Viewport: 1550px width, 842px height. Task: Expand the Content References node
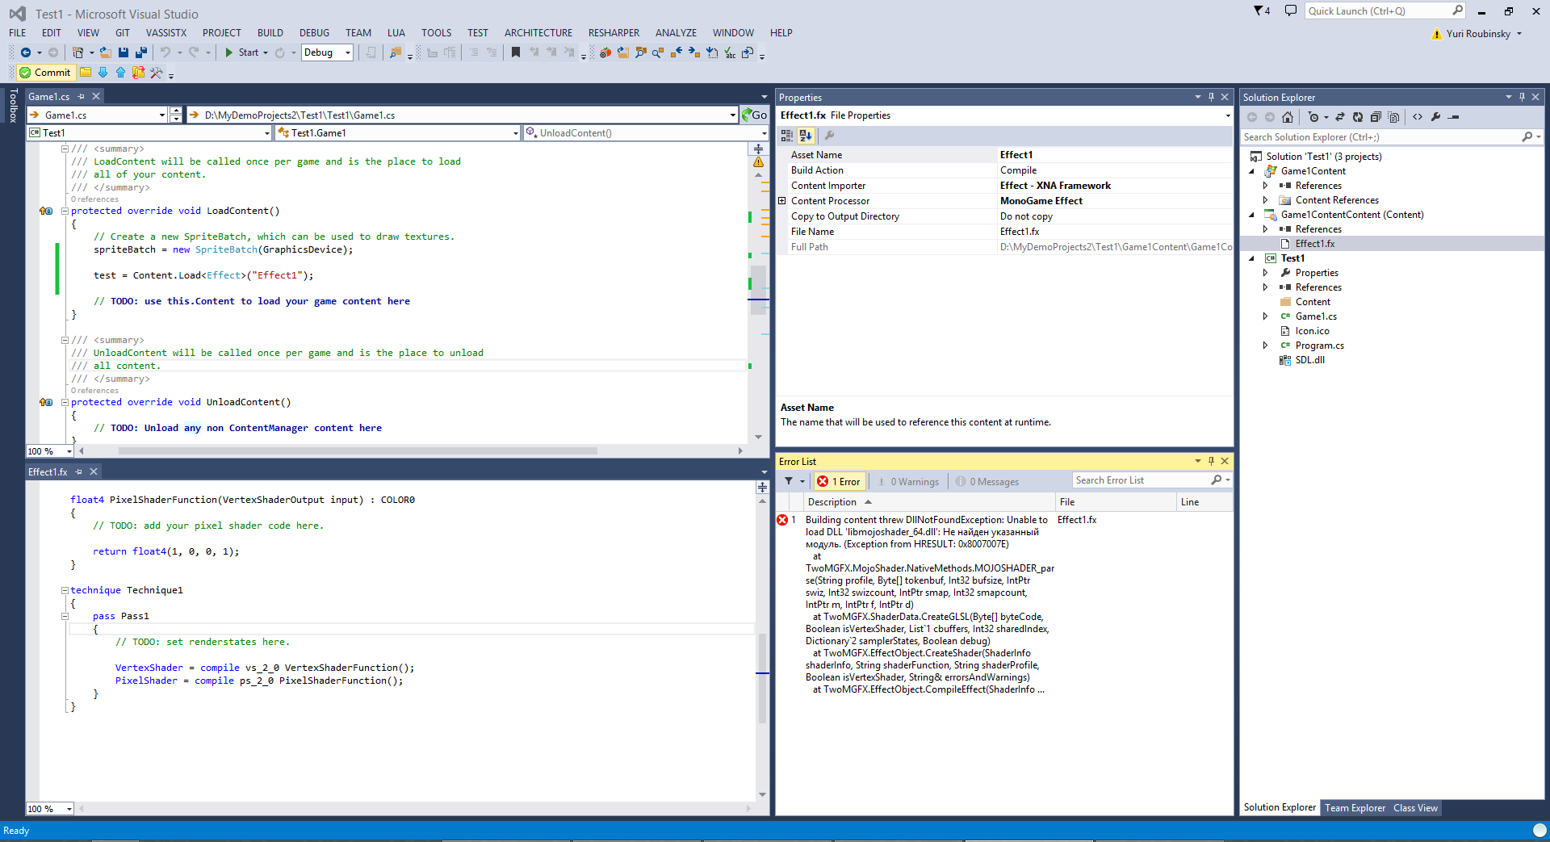(1266, 200)
